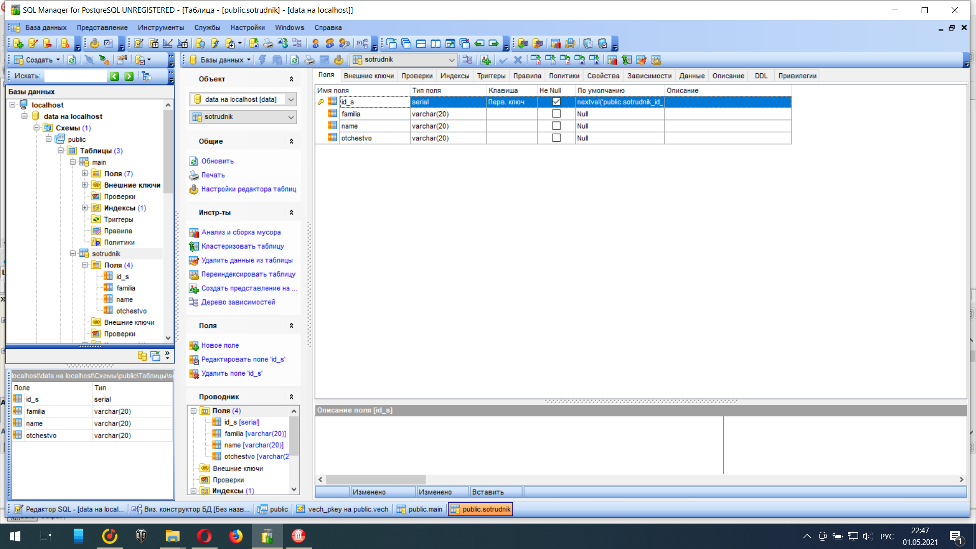Click the user manager icon in the top toolbar
Viewport: 976px width, 549px height.
point(315,44)
